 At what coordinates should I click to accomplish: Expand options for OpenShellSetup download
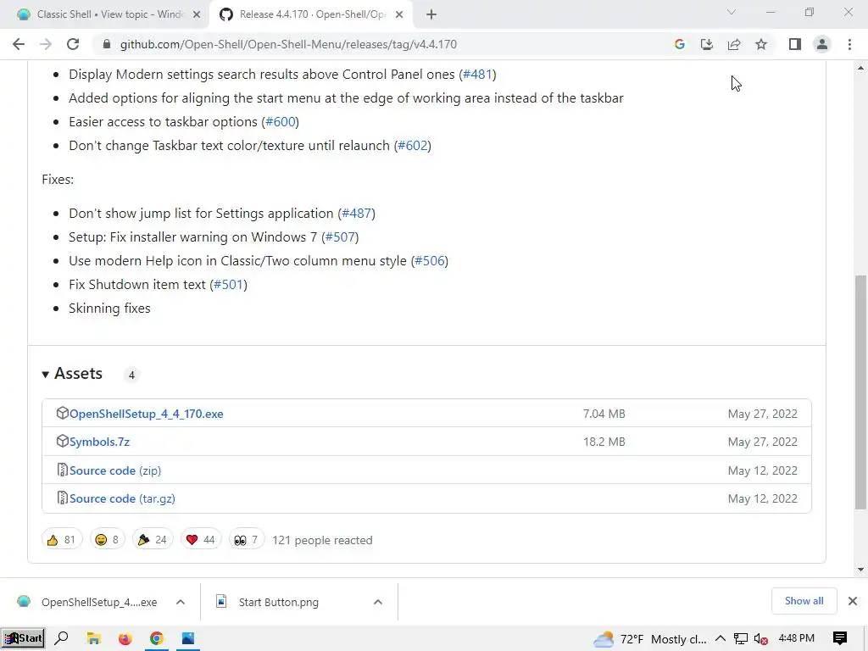click(181, 603)
